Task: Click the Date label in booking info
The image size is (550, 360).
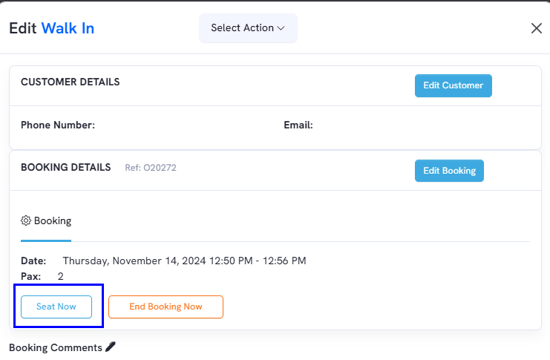Action: coord(33,261)
